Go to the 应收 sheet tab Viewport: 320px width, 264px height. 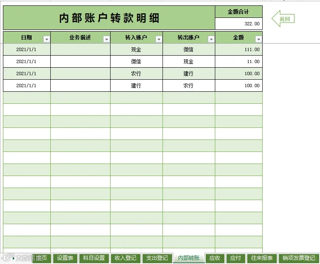pos(215,258)
